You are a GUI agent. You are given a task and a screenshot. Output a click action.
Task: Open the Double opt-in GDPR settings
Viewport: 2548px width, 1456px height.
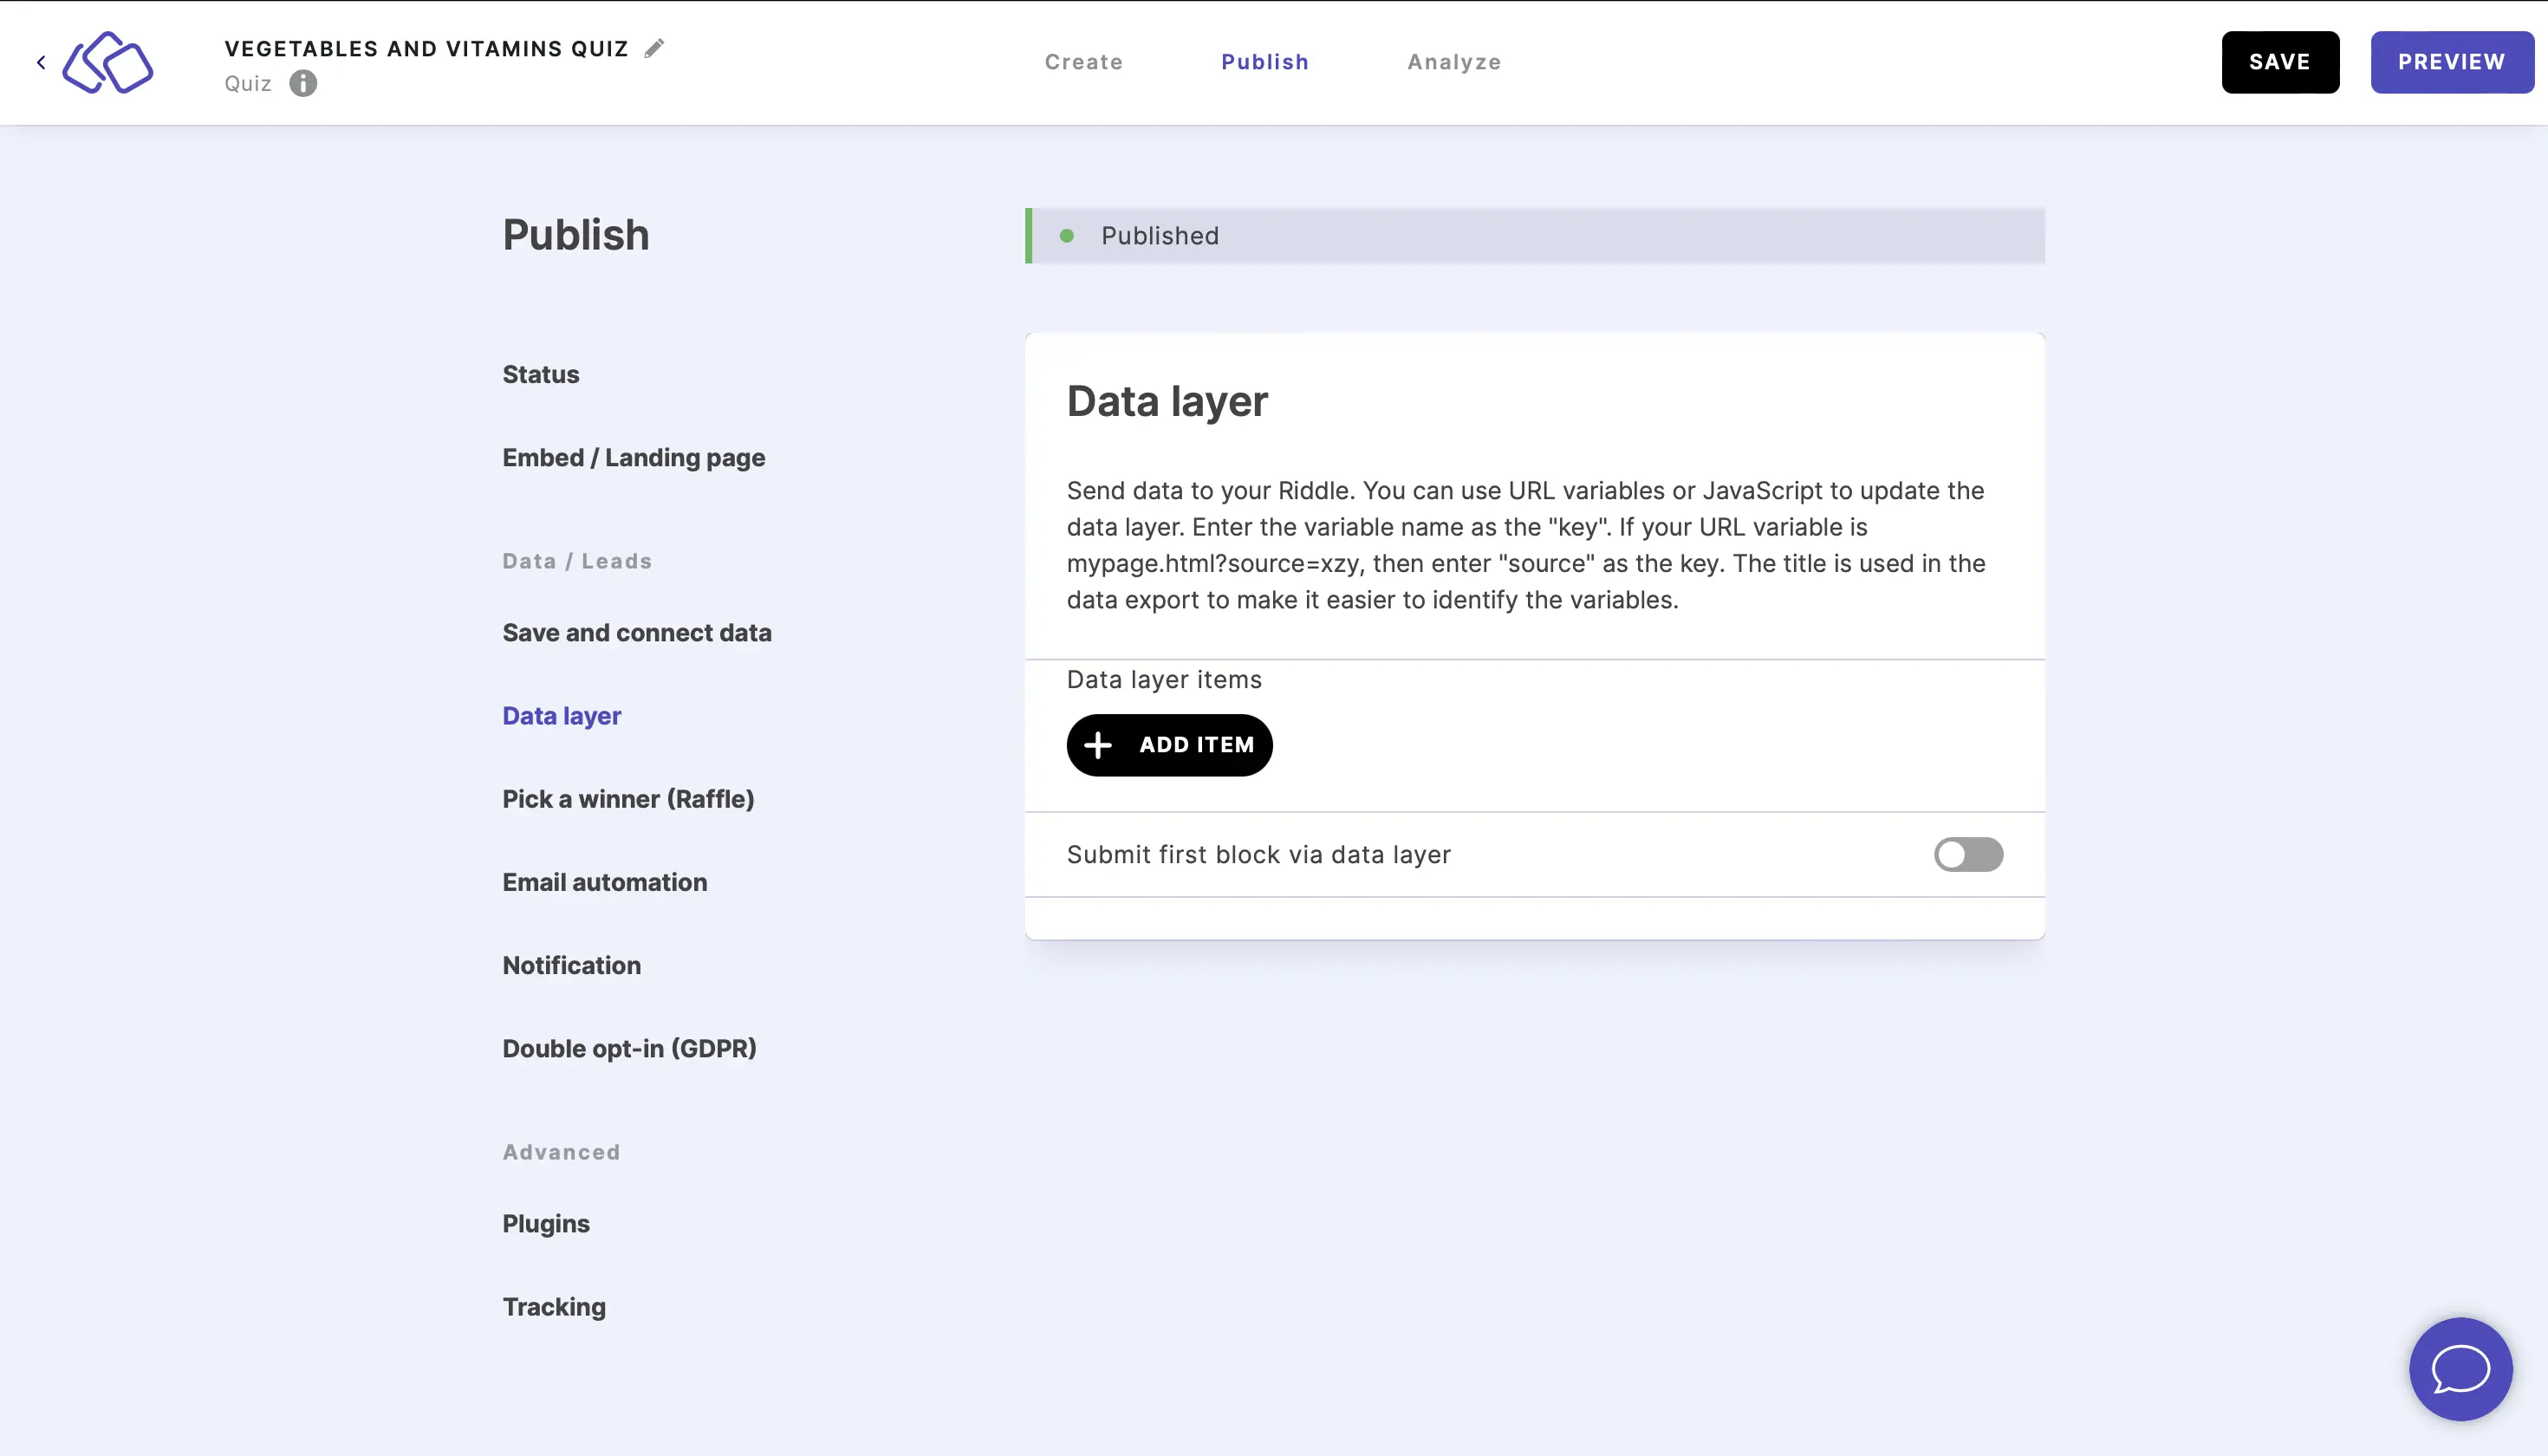coord(628,1047)
